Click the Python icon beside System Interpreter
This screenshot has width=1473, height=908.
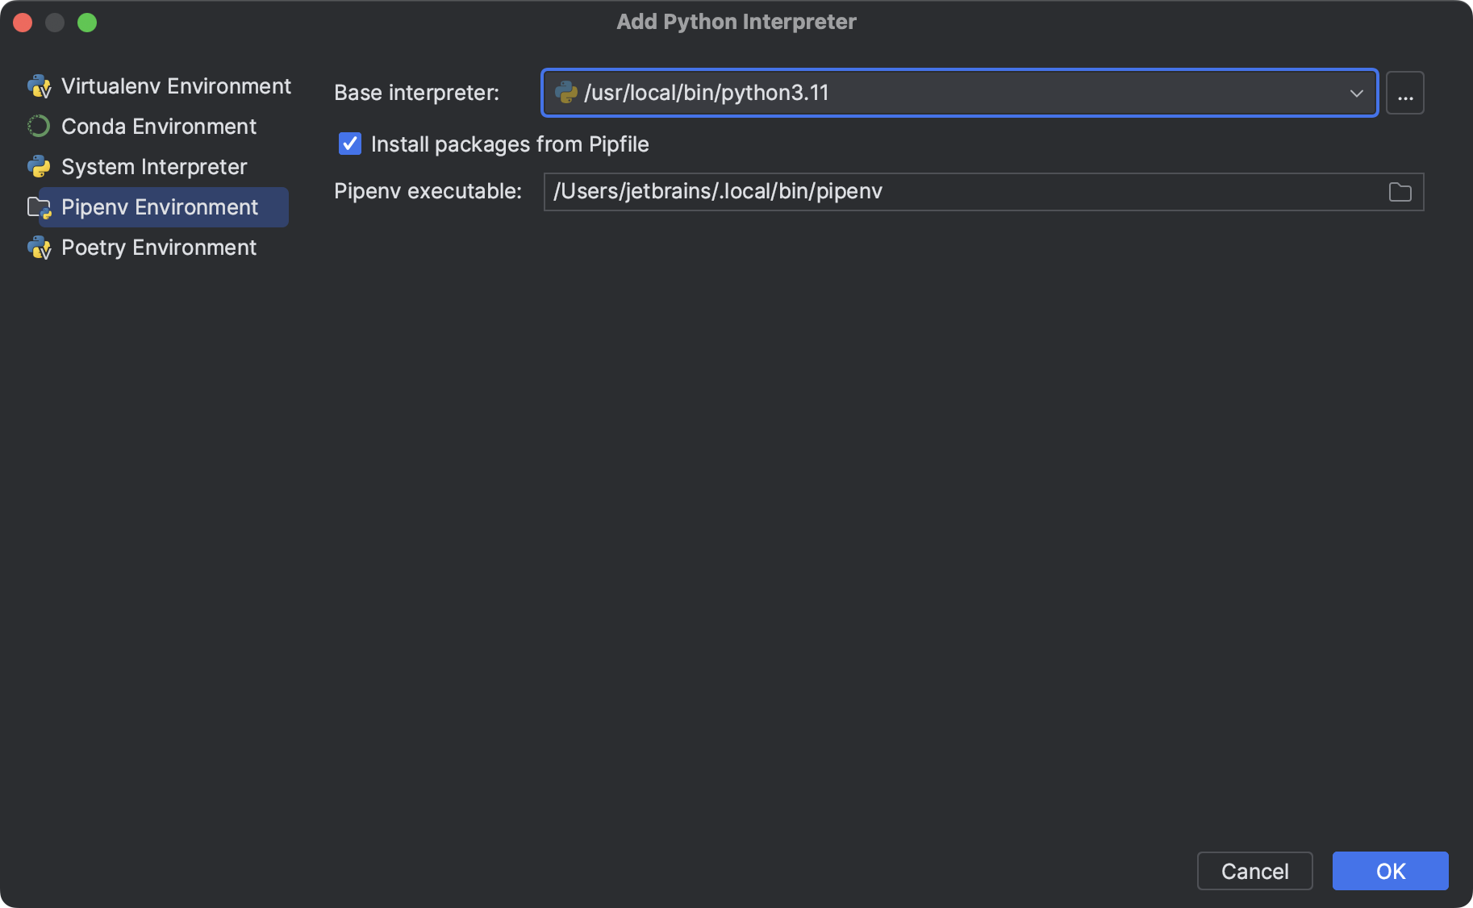coord(40,167)
